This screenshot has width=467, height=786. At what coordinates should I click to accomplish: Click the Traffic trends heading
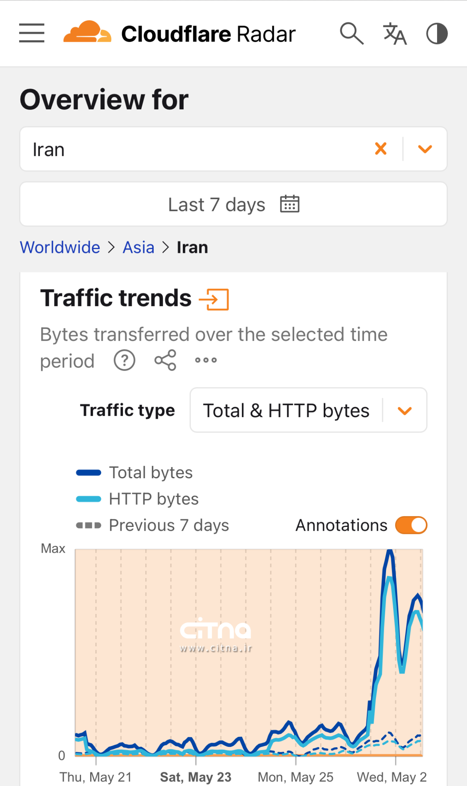(x=116, y=298)
